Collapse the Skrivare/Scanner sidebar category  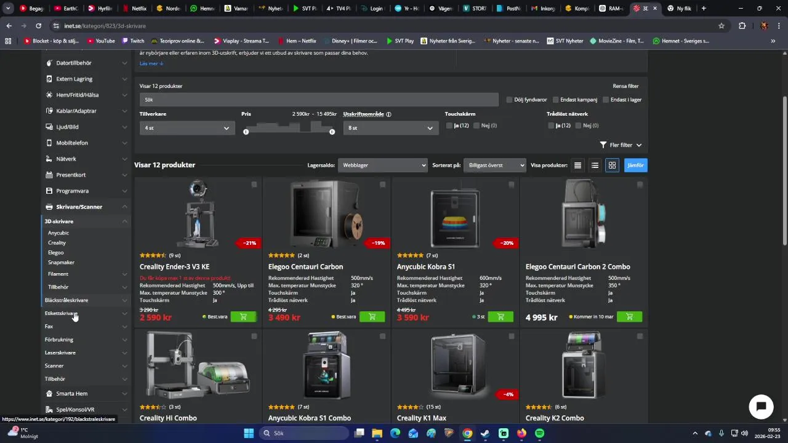[x=124, y=207]
